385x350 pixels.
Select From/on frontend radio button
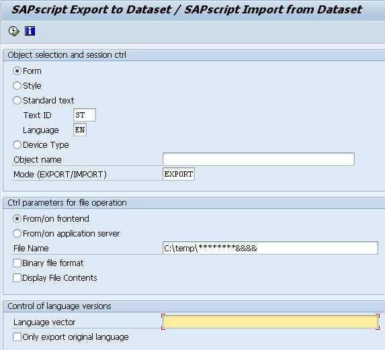tap(17, 219)
